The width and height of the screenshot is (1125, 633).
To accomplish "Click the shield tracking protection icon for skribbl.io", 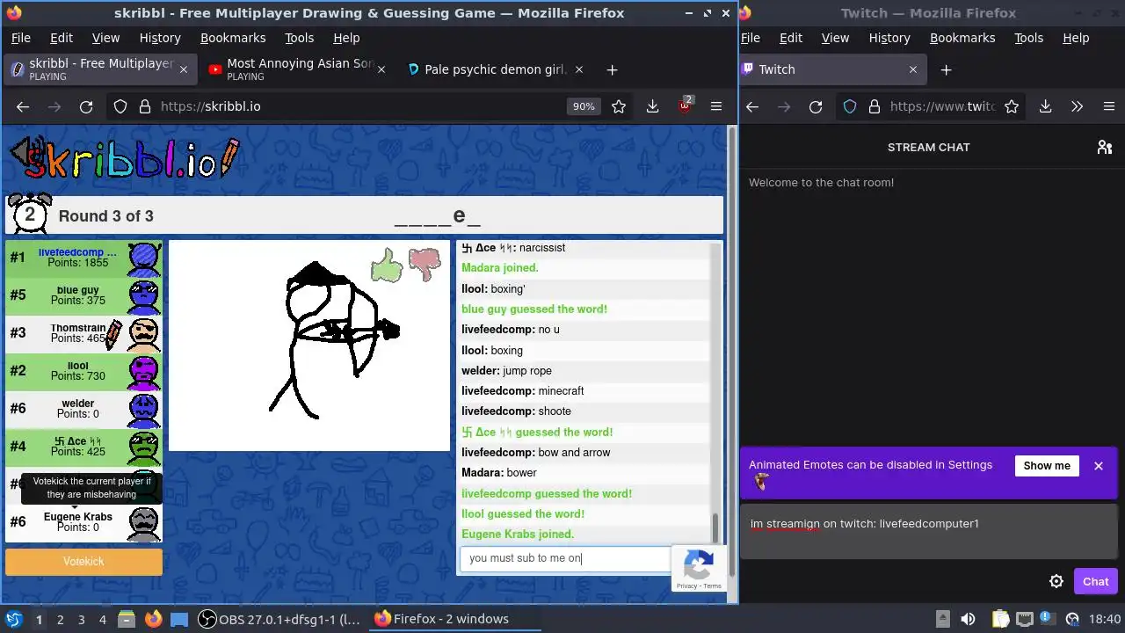I will tap(120, 106).
